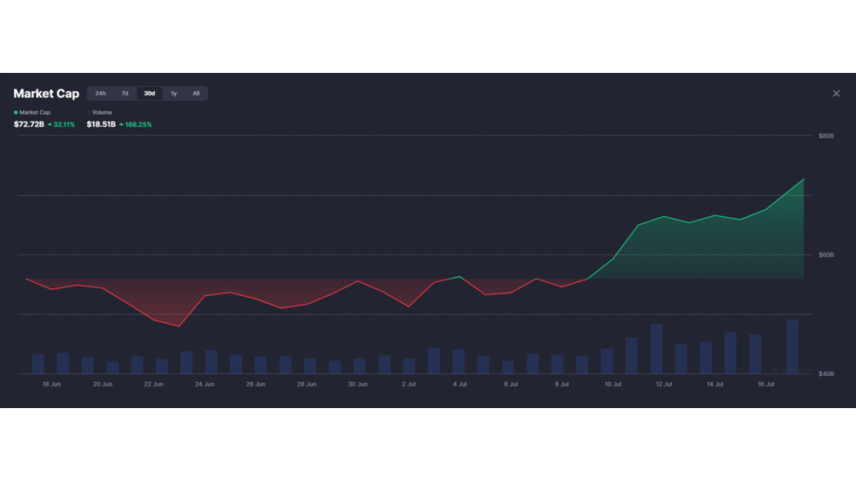Image resolution: width=856 pixels, height=481 pixels.
Task: Toggle the Market Cap legend series
Action: pos(31,112)
